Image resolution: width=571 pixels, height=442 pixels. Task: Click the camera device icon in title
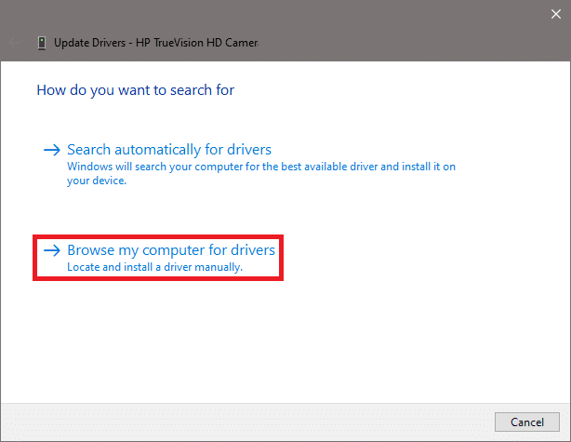pyautogui.click(x=42, y=43)
